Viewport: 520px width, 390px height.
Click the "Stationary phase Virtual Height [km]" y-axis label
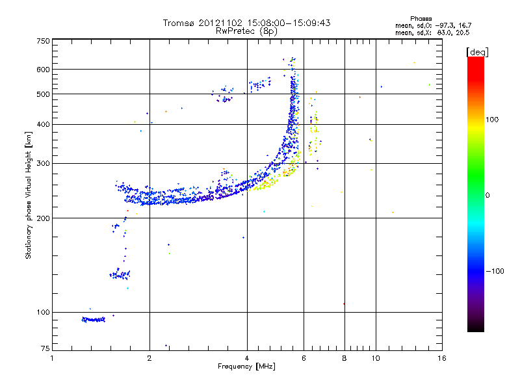[x=28, y=195]
